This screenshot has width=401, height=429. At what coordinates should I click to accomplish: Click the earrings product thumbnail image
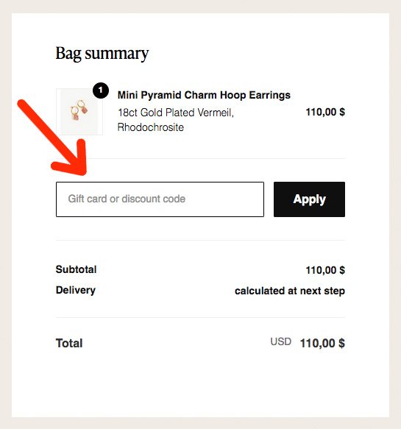click(x=79, y=112)
